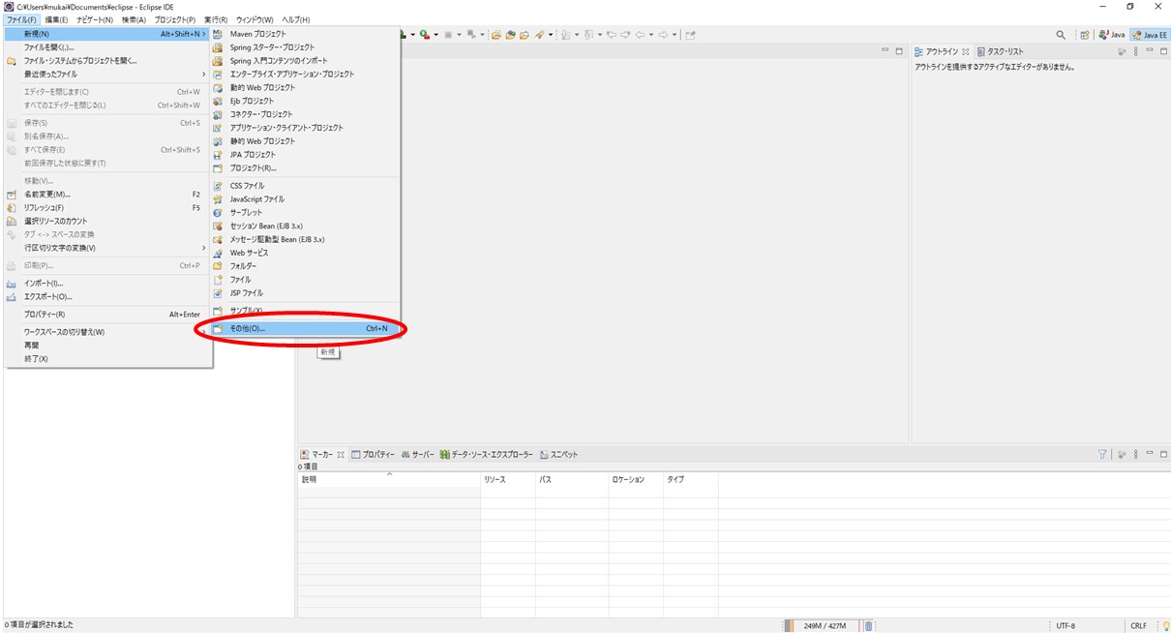Open the Markers view menu icon

click(x=1135, y=454)
